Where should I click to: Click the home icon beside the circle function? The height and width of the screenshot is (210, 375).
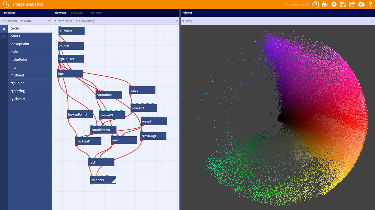click(x=4, y=28)
